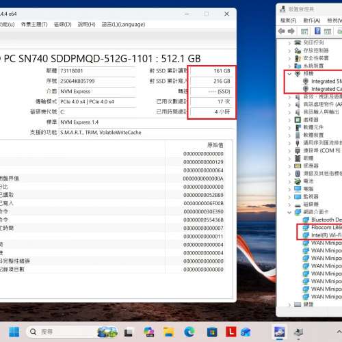Expand the 鍵盤 node chevron

click(289, 304)
